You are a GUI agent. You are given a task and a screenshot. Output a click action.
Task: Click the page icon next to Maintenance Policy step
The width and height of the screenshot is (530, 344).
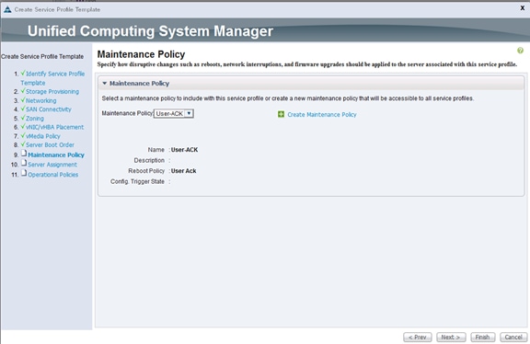24,154
